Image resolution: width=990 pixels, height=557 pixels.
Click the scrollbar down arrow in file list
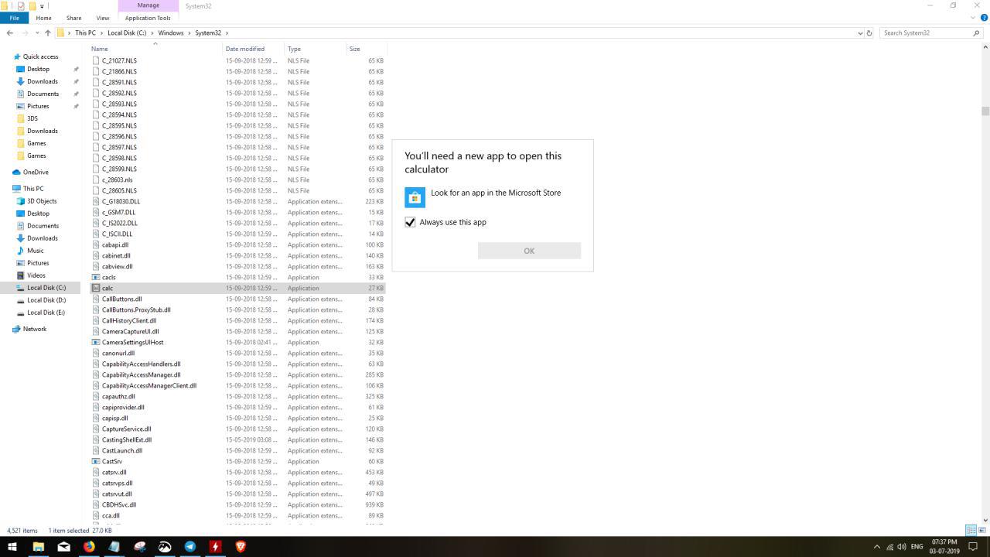point(985,521)
